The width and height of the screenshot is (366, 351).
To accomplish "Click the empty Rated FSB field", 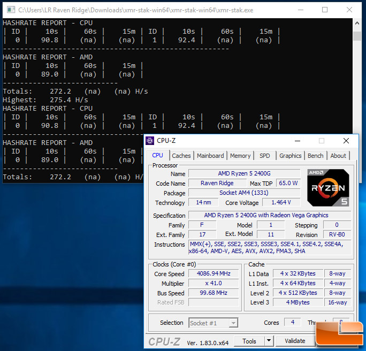I will tap(213, 302).
